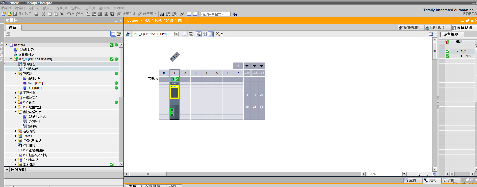Split editor space vertically icon
477x187 pixels.
(195, 14)
